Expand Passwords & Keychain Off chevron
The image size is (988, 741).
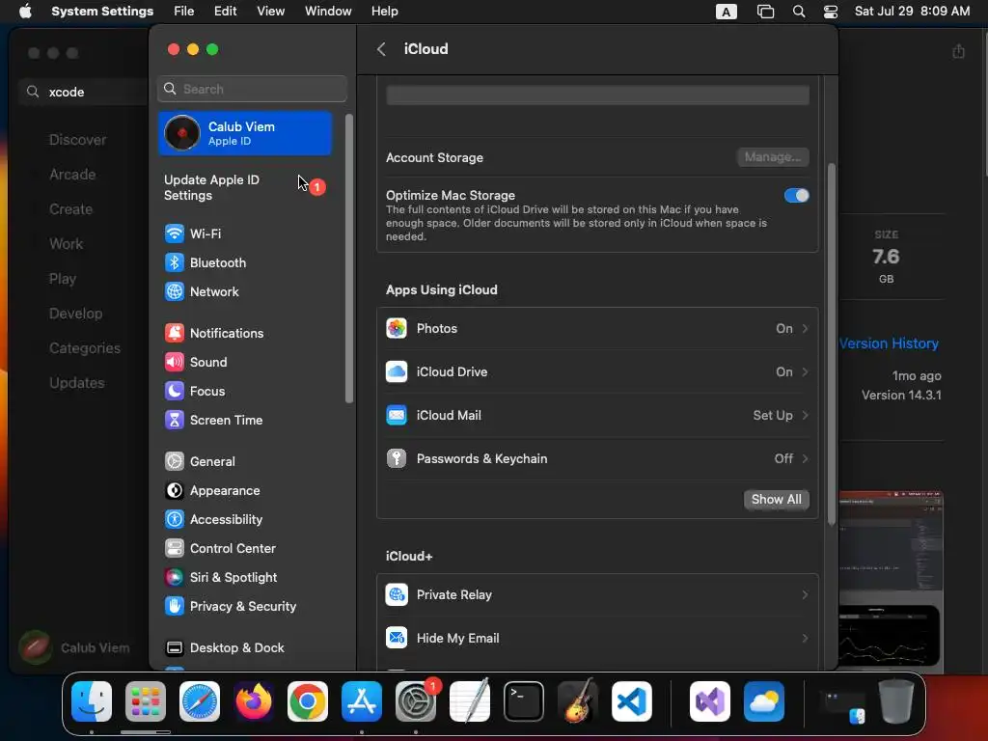(x=805, y=458)
